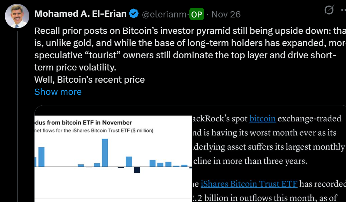The width and height of the screenshot is (346, 202).
Task: Click the chart subtitle mentioning ($ million)
Action: click(x=94, y=131)
